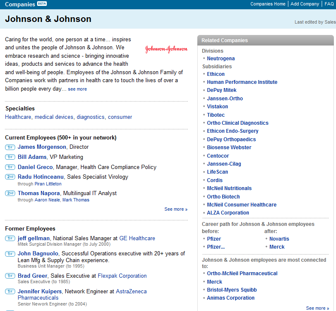Open Aaron Neale connection link
336x311 pixels.
[47, 200]
